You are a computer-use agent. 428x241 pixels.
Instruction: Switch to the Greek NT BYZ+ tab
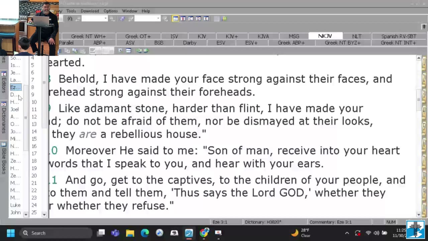343,43
